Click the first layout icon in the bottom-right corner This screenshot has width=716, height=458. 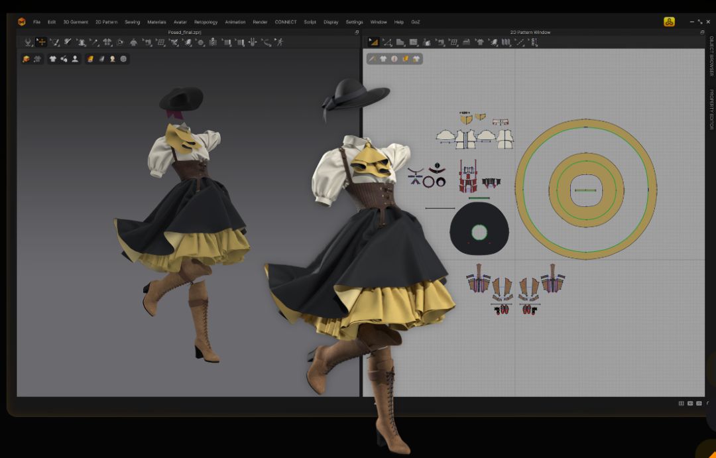click(682, 403)
